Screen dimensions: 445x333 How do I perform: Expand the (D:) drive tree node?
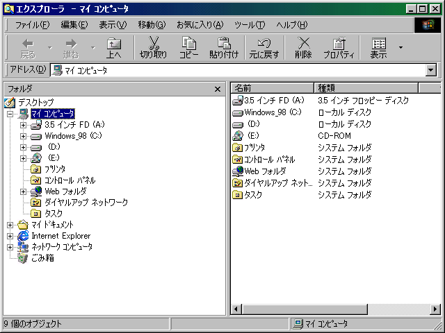click(x=23, y=147)
